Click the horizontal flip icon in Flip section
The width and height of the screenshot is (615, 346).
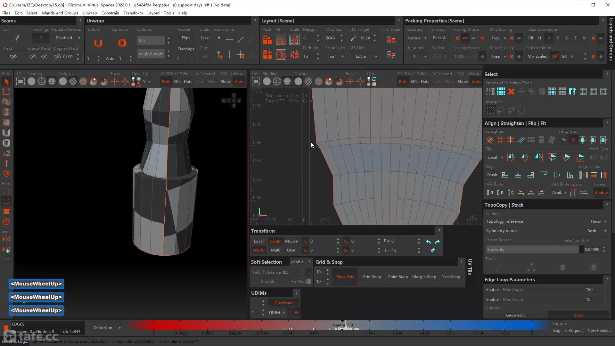tap(511, 157)
